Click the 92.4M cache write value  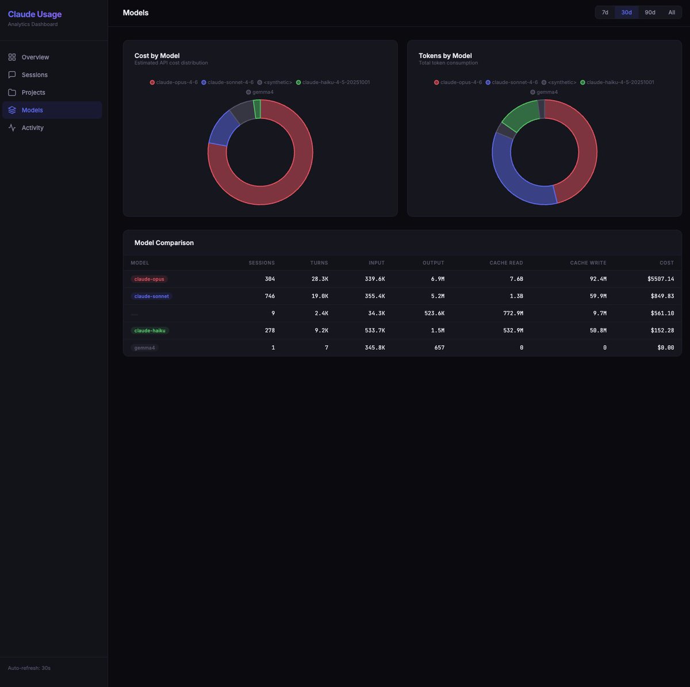(x=597, y=279)
